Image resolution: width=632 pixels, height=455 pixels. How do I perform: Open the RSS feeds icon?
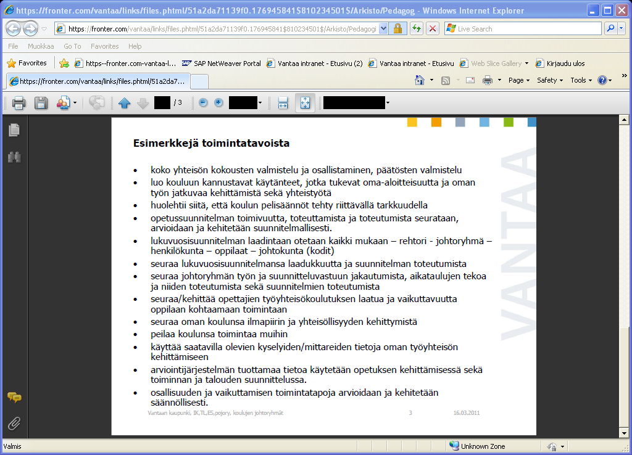pos(446,81)
